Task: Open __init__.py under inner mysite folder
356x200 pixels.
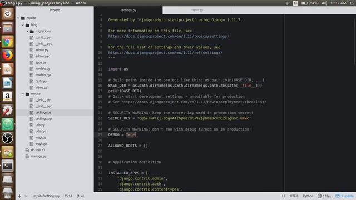Action: [x=43, y=100]
